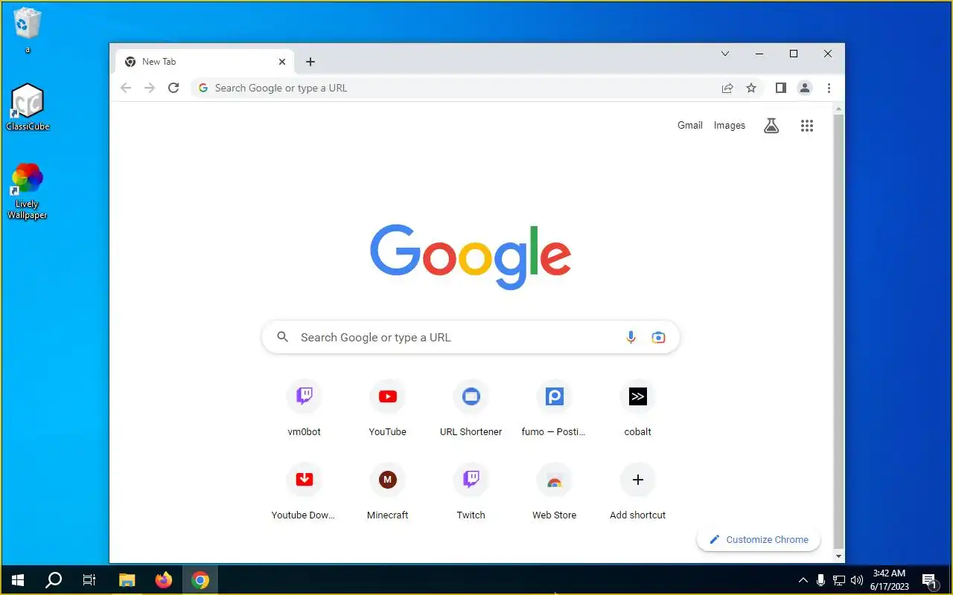Image resolution: width=953 pixels, height=595 pixels.
Task: Open the volume speaker tray icon
Action: pos(857,580)
